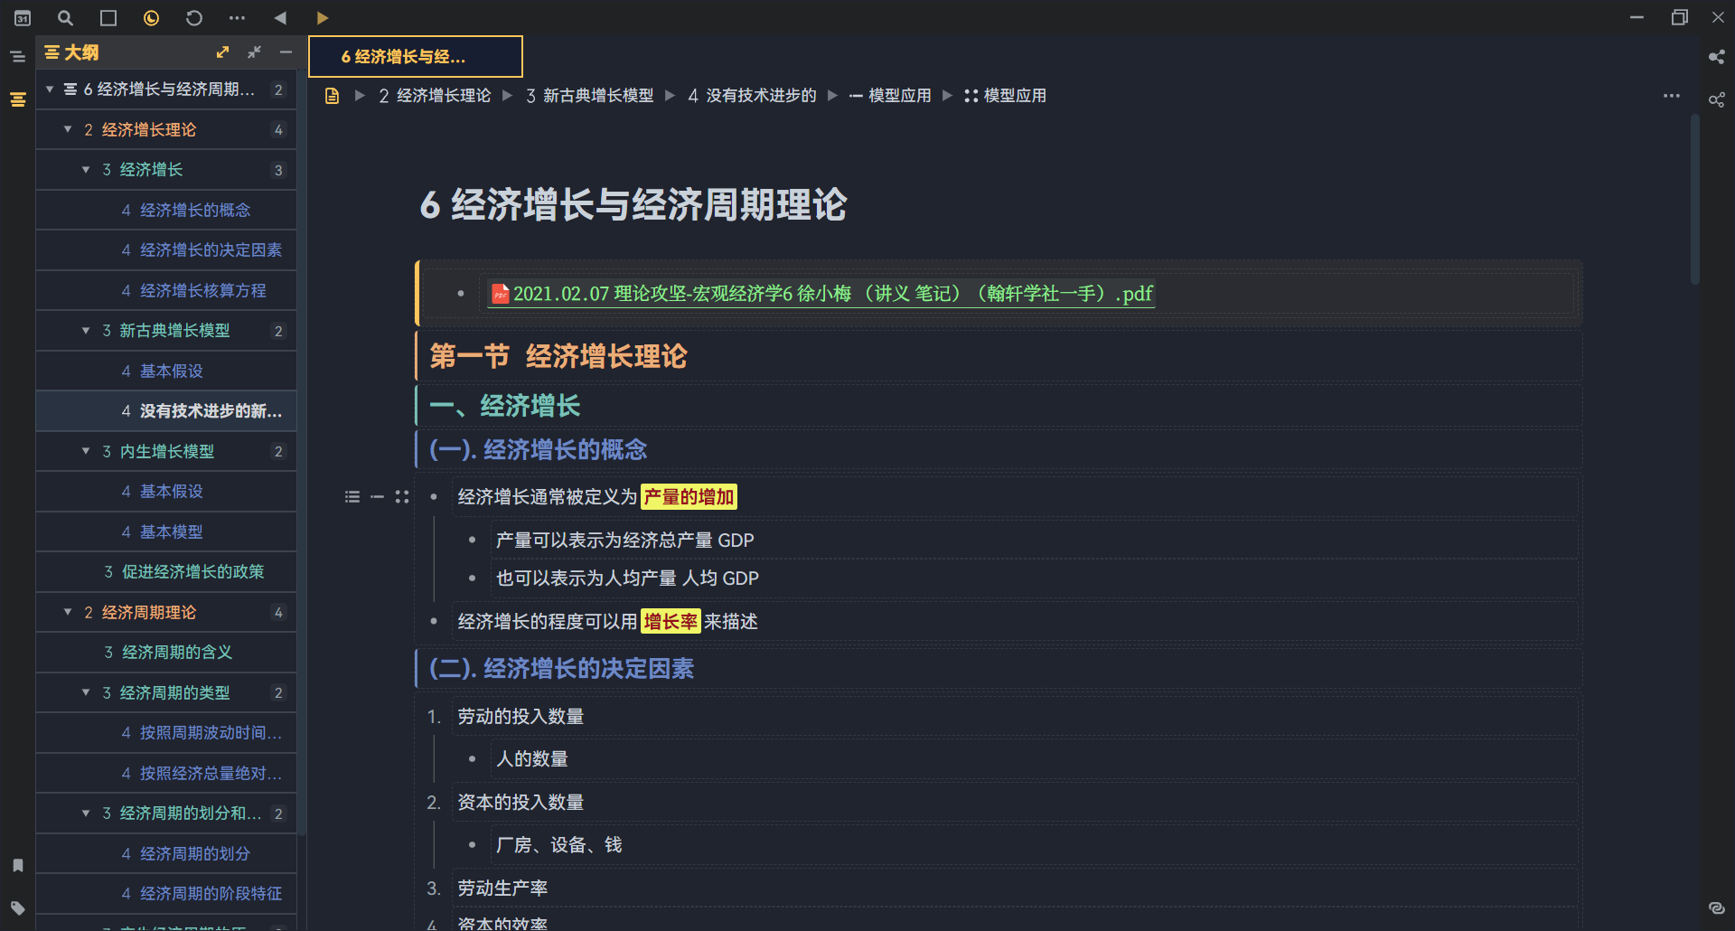
Task: Select the outline dock icon
Action: click(17, 99)
